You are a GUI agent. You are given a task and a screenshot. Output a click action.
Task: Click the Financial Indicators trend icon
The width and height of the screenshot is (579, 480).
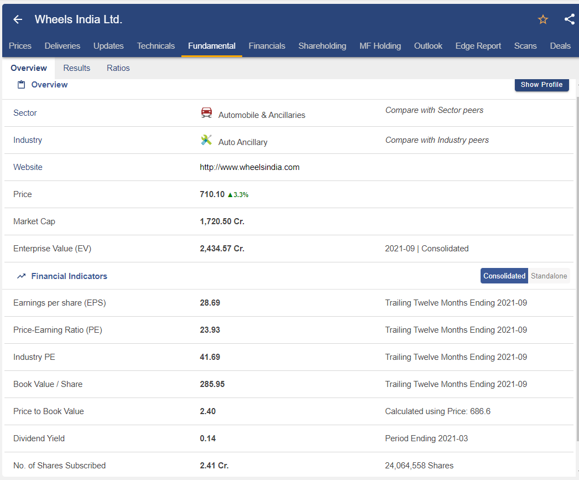[x=22, y=276]
